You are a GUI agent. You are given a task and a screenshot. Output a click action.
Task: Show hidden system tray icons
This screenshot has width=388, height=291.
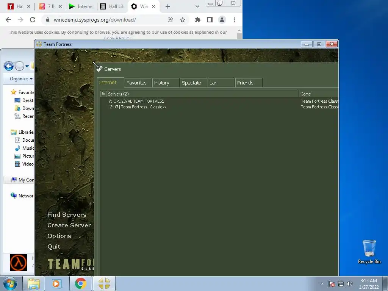point(322,284)
